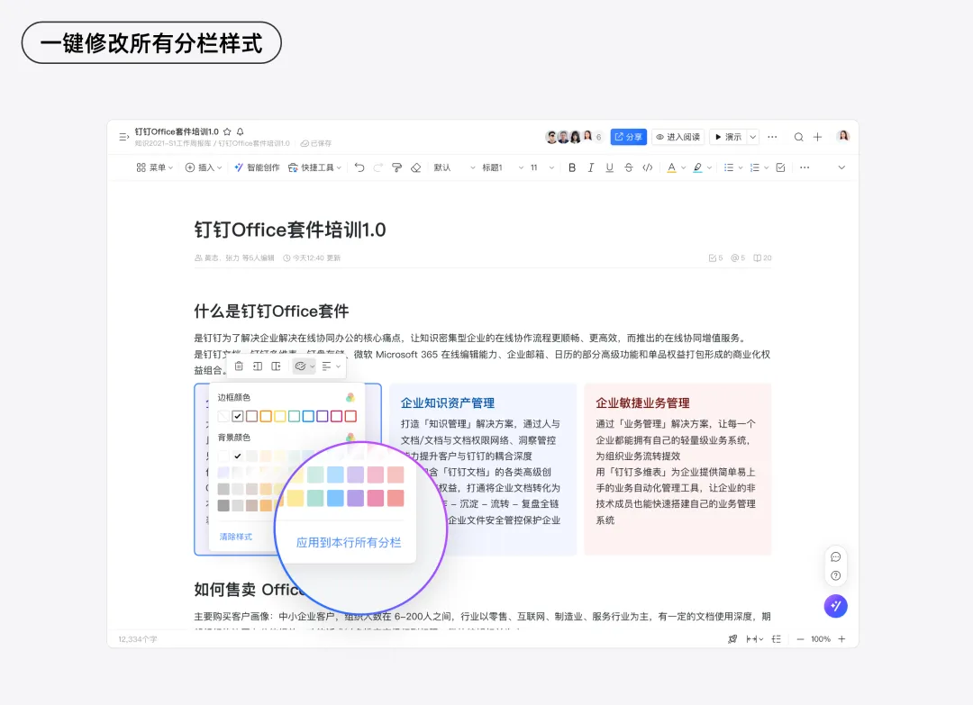Select the checked background color swatch
This screenshot has width=973, height=705.
click(x=238, y=456)
